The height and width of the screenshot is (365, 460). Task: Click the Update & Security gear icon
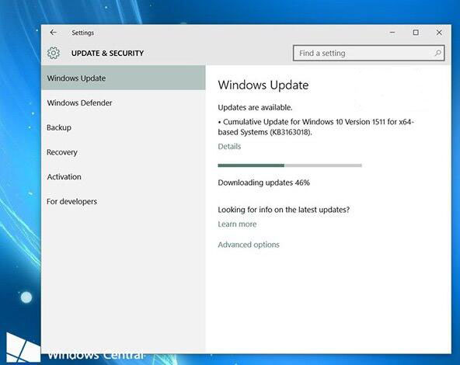(x=54, y=53)
